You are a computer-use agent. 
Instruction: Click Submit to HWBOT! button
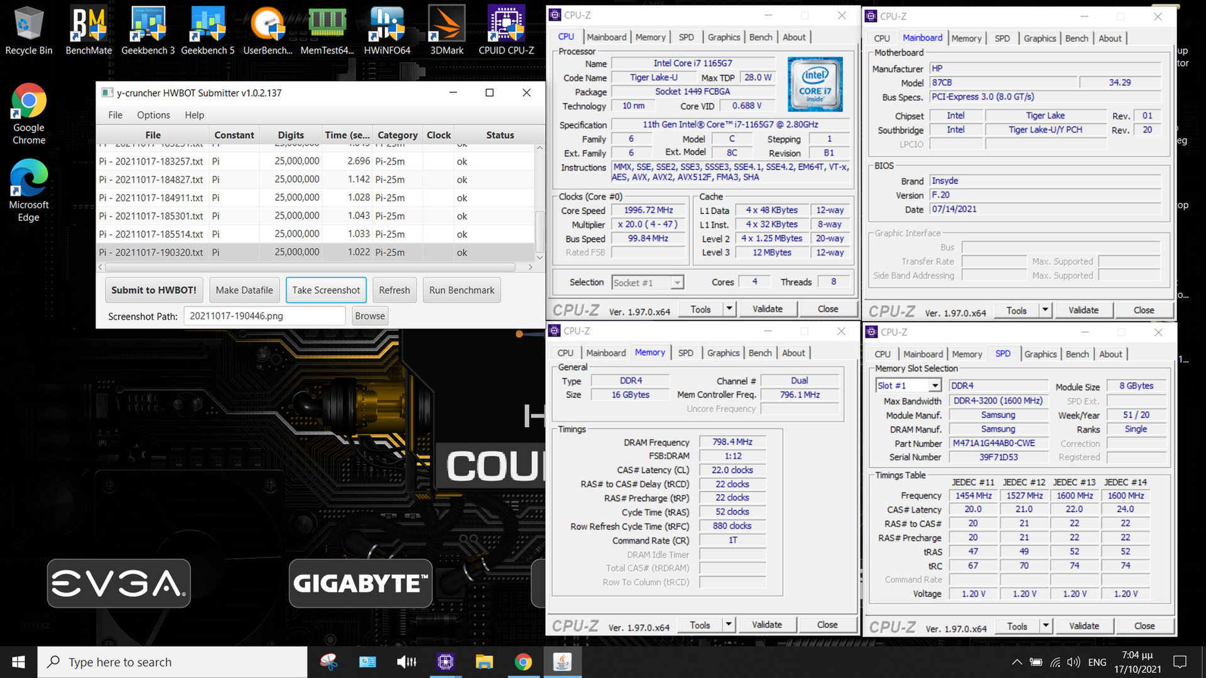(x=154, y=290)
